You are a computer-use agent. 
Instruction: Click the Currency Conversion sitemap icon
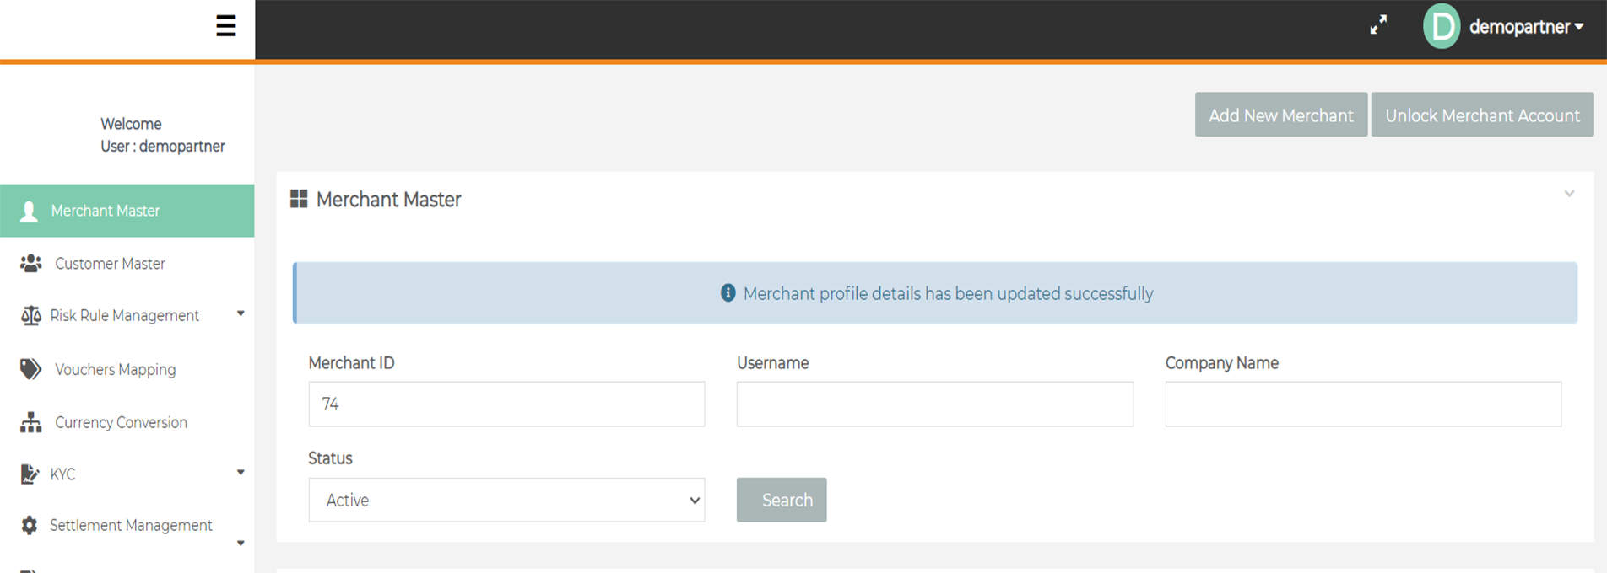(31, 422)
